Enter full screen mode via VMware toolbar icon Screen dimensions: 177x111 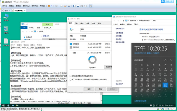click(82, 6)
